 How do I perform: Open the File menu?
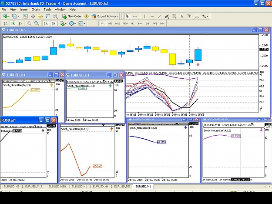(x=3, y=10)
